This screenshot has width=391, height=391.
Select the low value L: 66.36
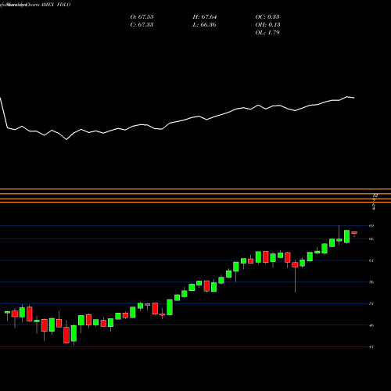click(x=204, y=25)
